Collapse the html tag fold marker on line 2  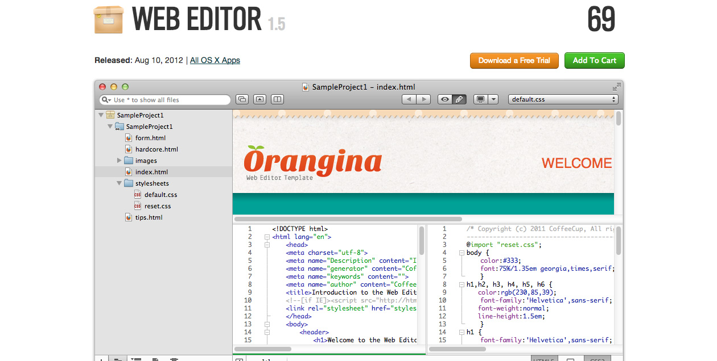(x=266, y=237)
